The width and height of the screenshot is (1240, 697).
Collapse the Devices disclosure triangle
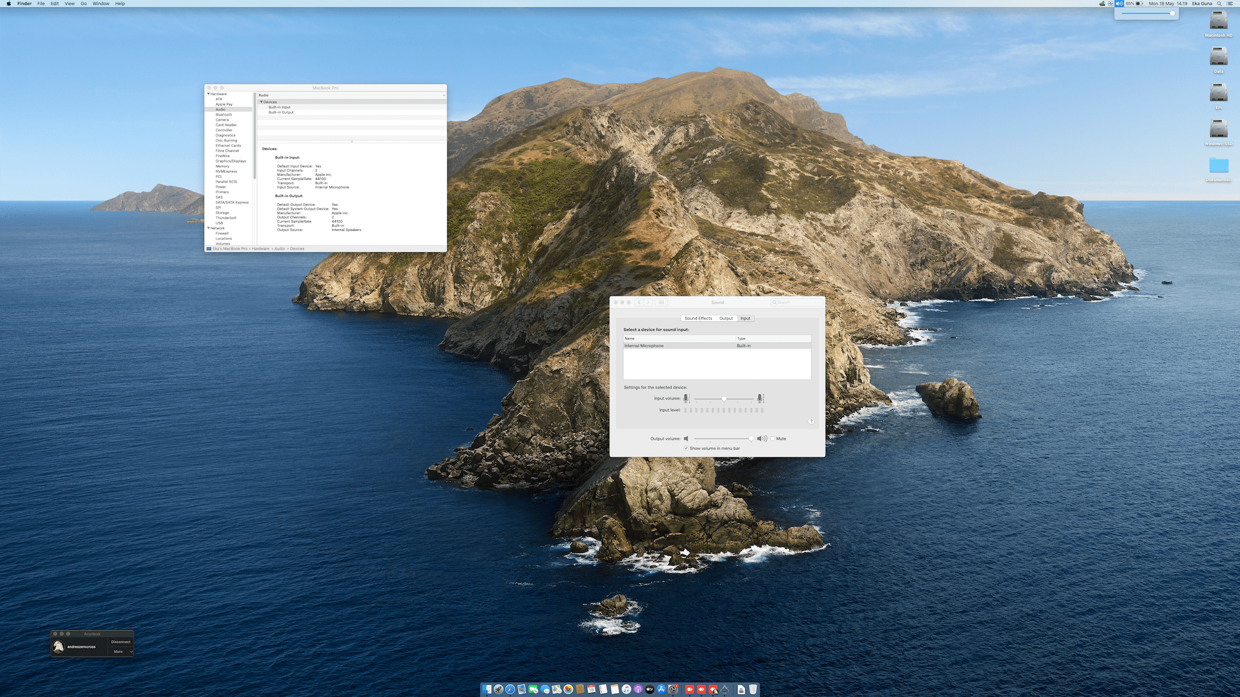click(x=262, y=102)
